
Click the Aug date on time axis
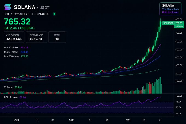click(x=17, y=120)
